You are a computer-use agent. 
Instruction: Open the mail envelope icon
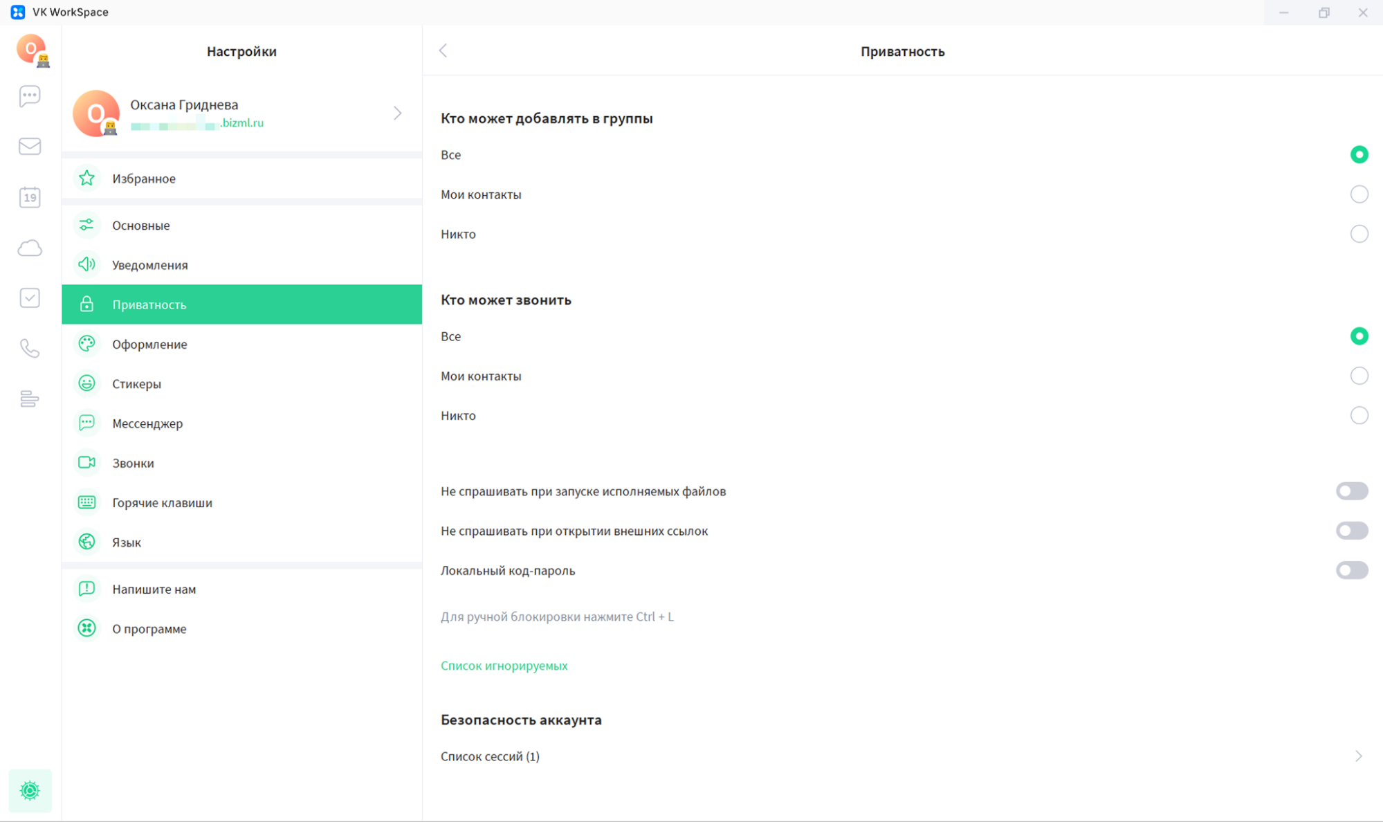pos(30,146)
